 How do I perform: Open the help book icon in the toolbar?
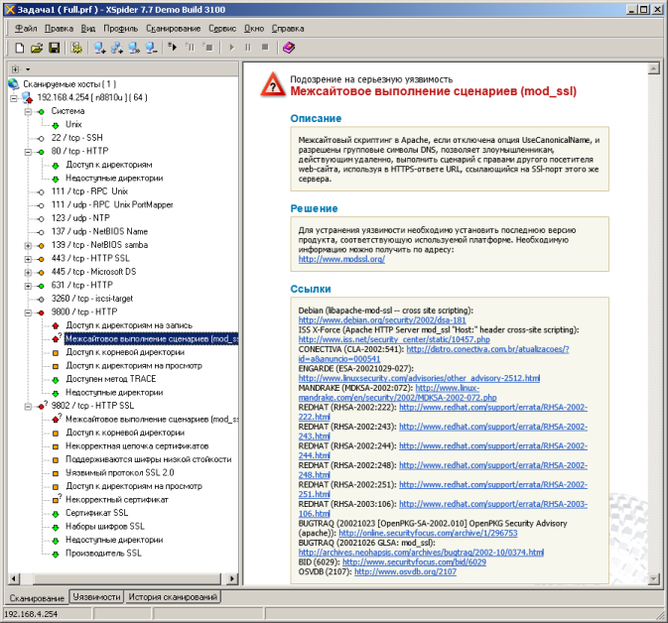(x=289, y=48)
